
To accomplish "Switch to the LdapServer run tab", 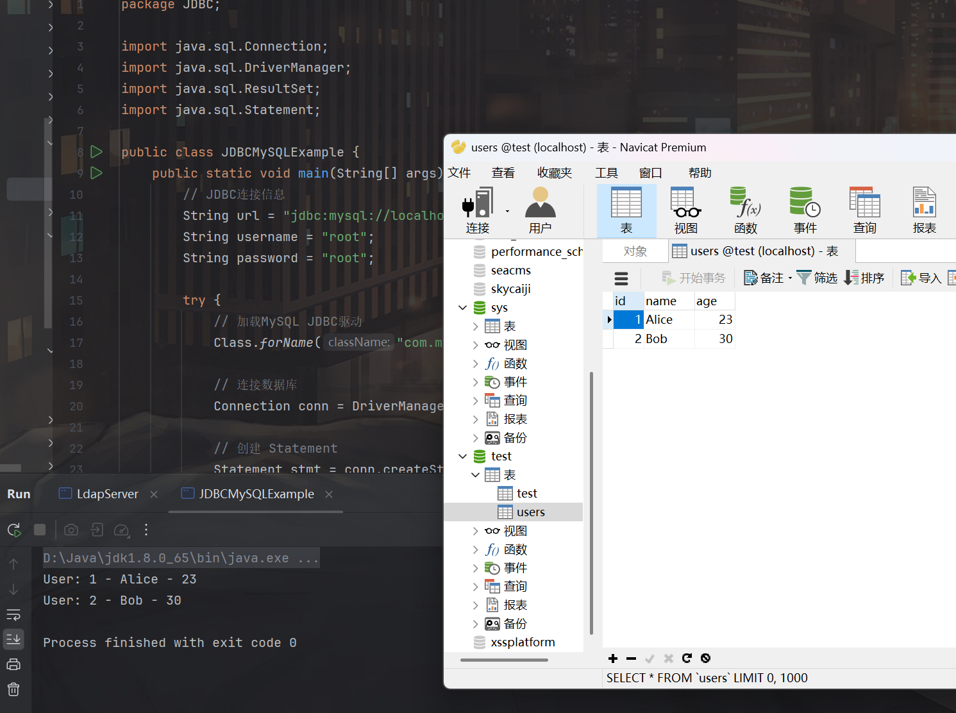I will click(x=107, y=494).
